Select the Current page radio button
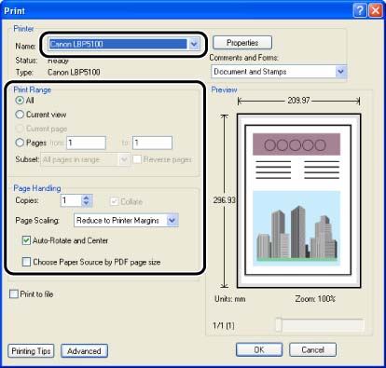This screenshot has width=386, height=368. click(20, 129)
